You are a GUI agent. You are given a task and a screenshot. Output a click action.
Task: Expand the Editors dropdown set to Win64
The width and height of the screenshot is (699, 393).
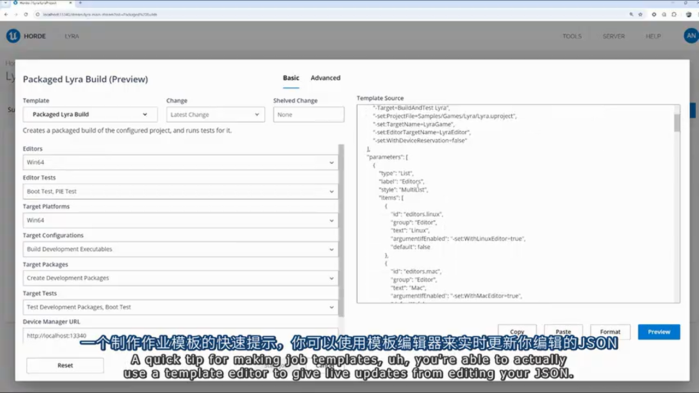pyautogui.click(x=180, y=162)
